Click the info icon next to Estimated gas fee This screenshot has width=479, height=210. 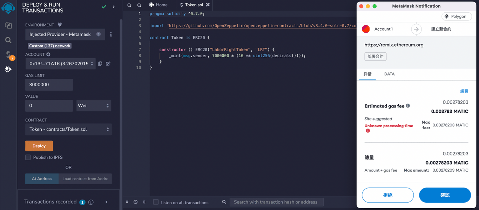click(408, 106)
